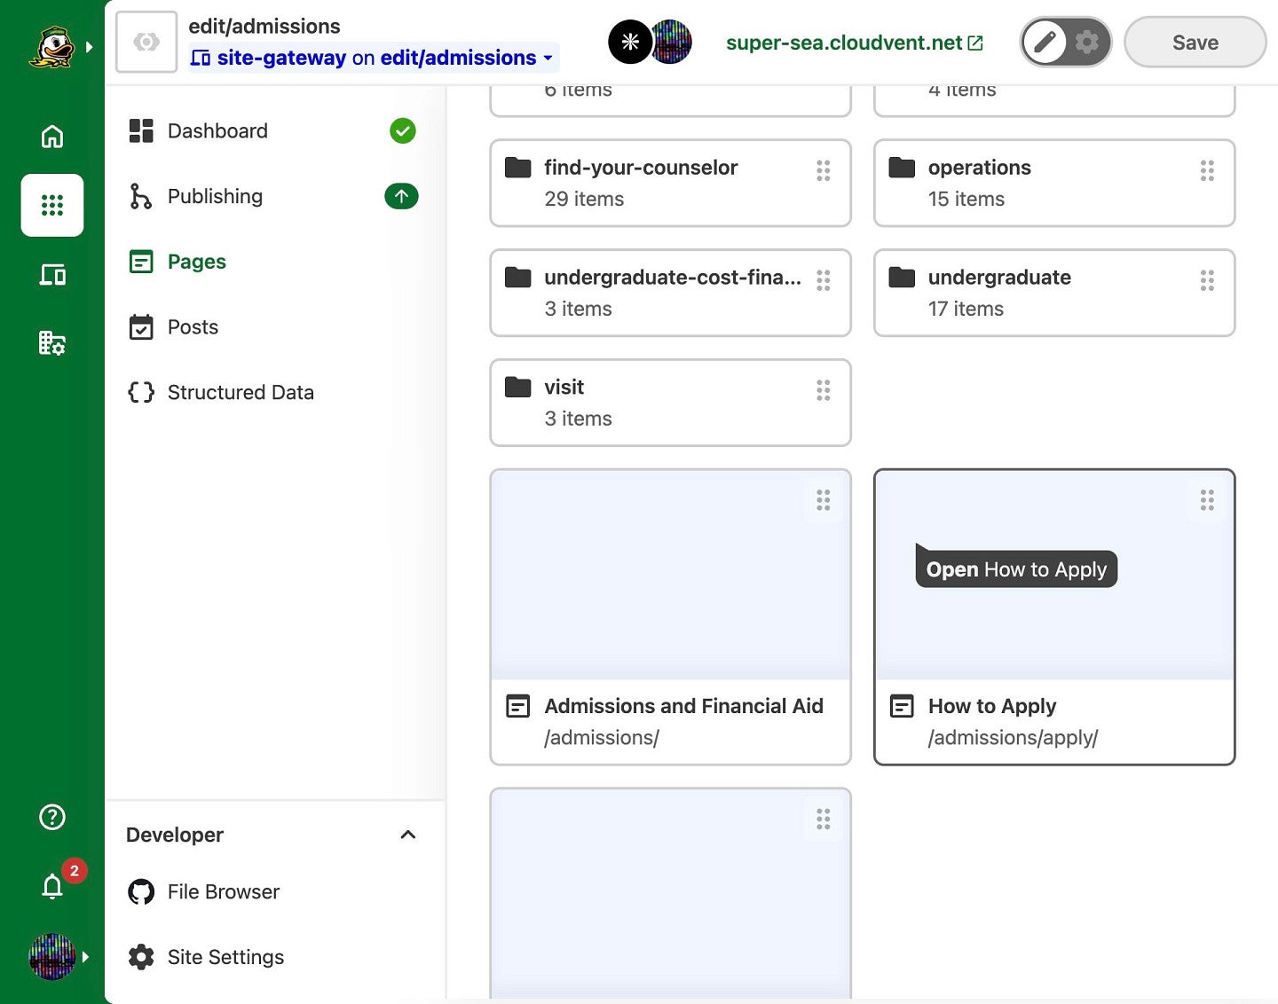The width and height of the screenshot is (1278, 1004).
Task: Click drag handle on undergraduate folder
Action: click(x=1207, y=280)
